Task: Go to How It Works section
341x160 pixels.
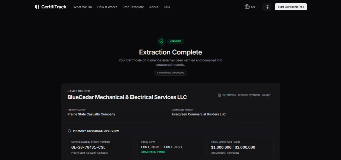Action: click(x=107, y=7)
